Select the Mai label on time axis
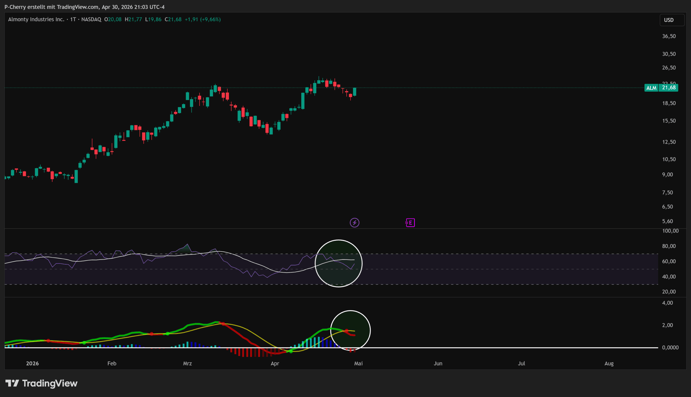Screen dimensions: 691x397 [x=358, y=364]
